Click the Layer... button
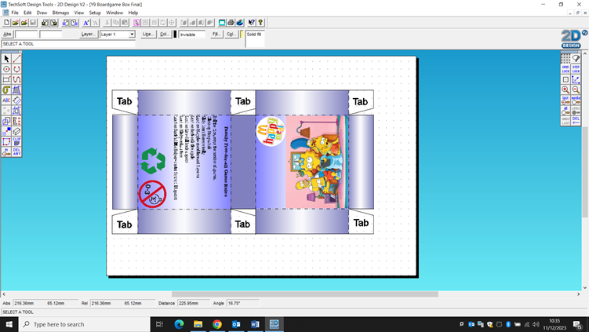 [x=89, y=34]
